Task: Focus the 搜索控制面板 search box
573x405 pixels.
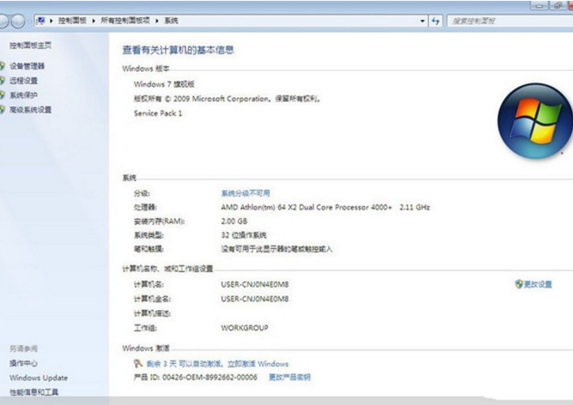Action: pyautogui.click(x=510, y=21)
